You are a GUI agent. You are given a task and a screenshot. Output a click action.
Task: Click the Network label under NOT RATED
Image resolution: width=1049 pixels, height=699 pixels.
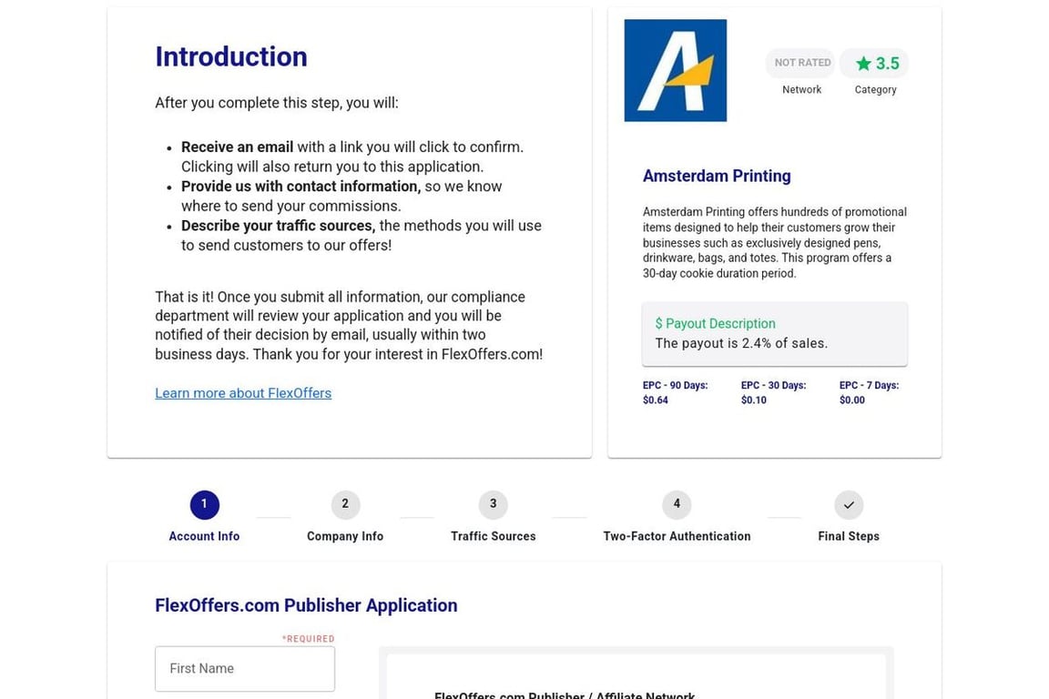pyautogui.click(x=801, y=89)
